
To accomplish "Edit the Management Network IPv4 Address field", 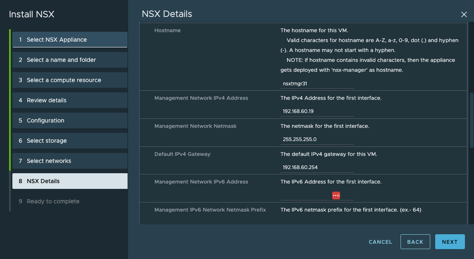I will (x=317, y=111).
